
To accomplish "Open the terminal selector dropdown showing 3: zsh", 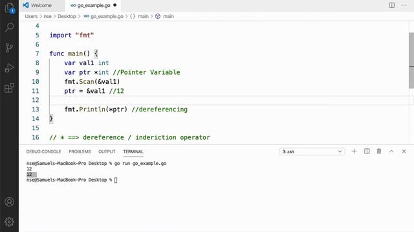I will click(312, 151).
